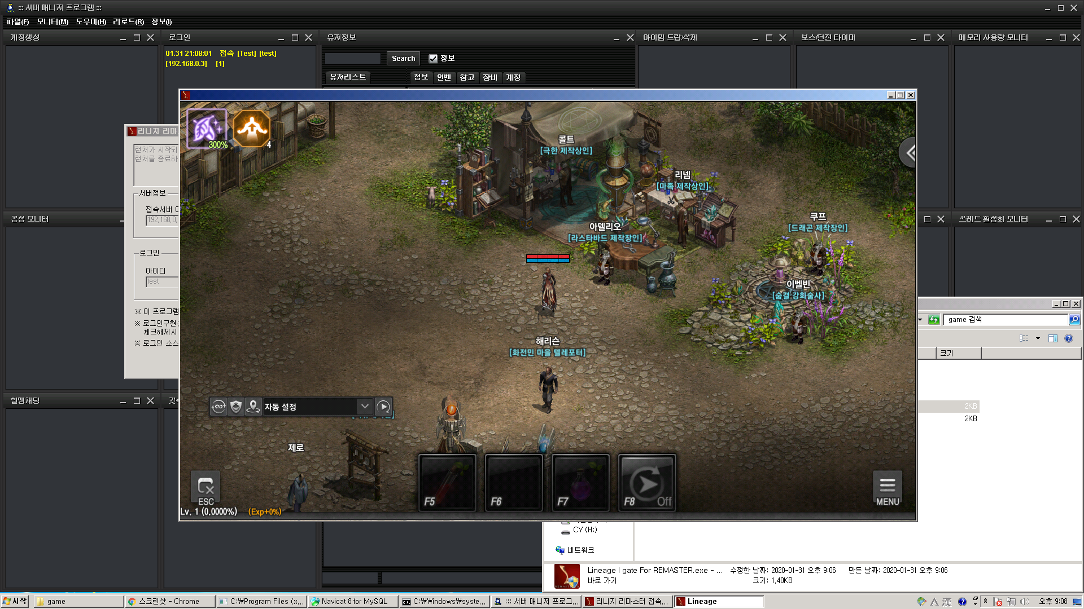This screenshot has width=1084, height=609.
Task: Use the F5 red potion quick slot
Action: (x=447, y=483)
